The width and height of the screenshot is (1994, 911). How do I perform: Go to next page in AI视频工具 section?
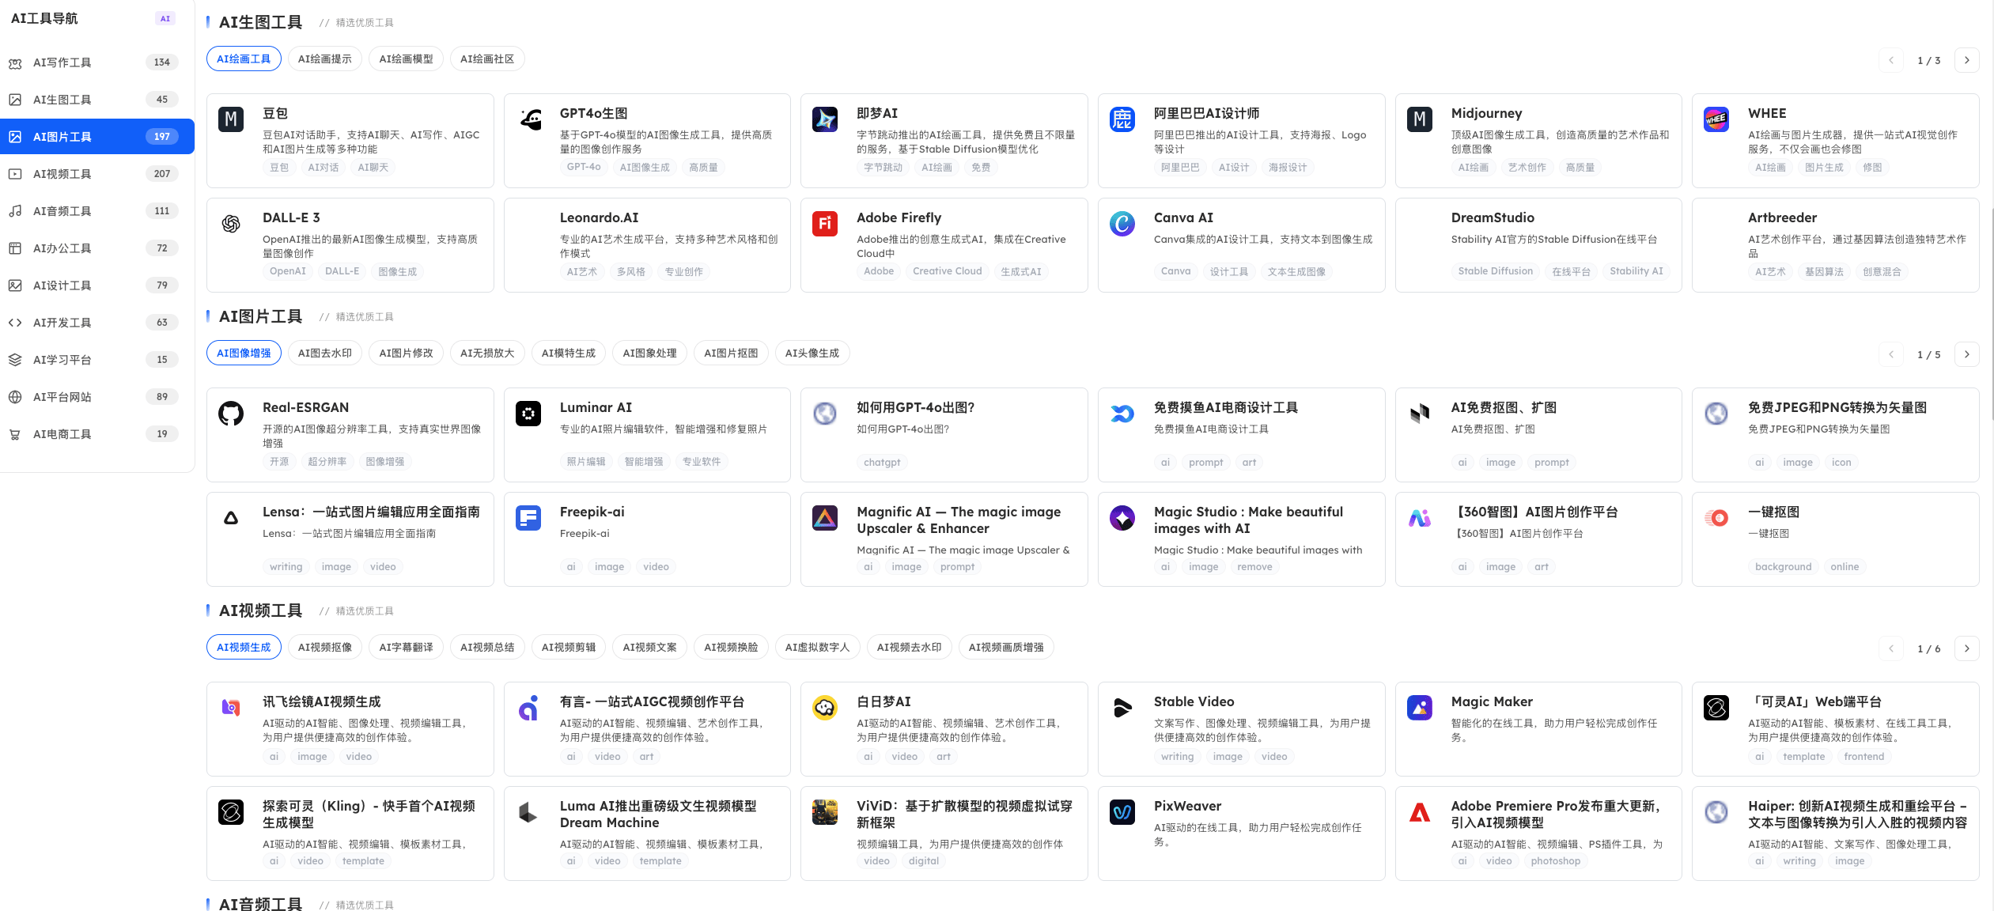1967,648
